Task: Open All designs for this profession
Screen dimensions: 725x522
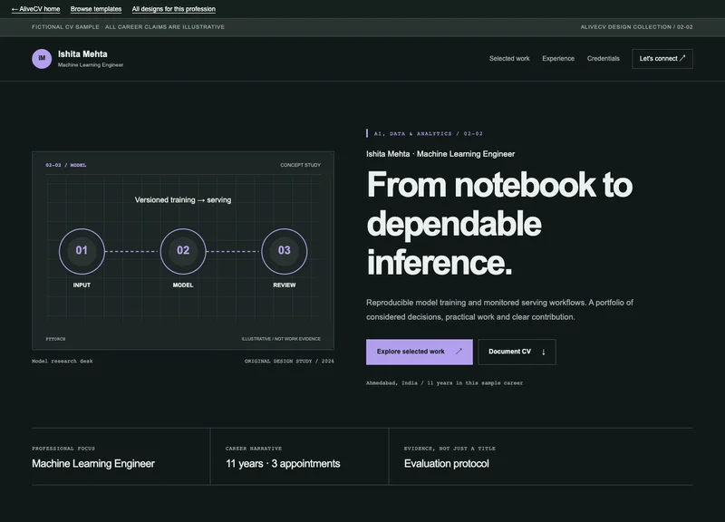Action: (173, 9)
